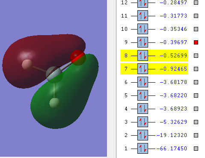This screenshot has height=158, width=205.
Task: Select energy value -0.52699 row
Action: click(154, 56)
